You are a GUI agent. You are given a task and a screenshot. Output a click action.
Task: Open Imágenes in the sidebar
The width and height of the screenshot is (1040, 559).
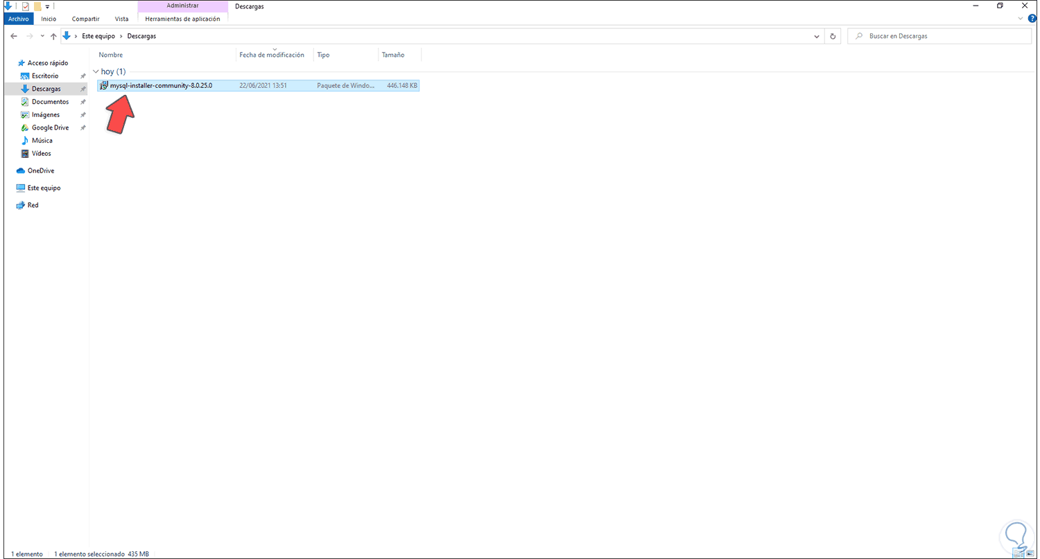46,115
